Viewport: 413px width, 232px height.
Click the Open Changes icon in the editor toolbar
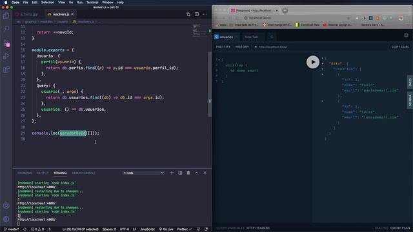click(x=188, y=14)
